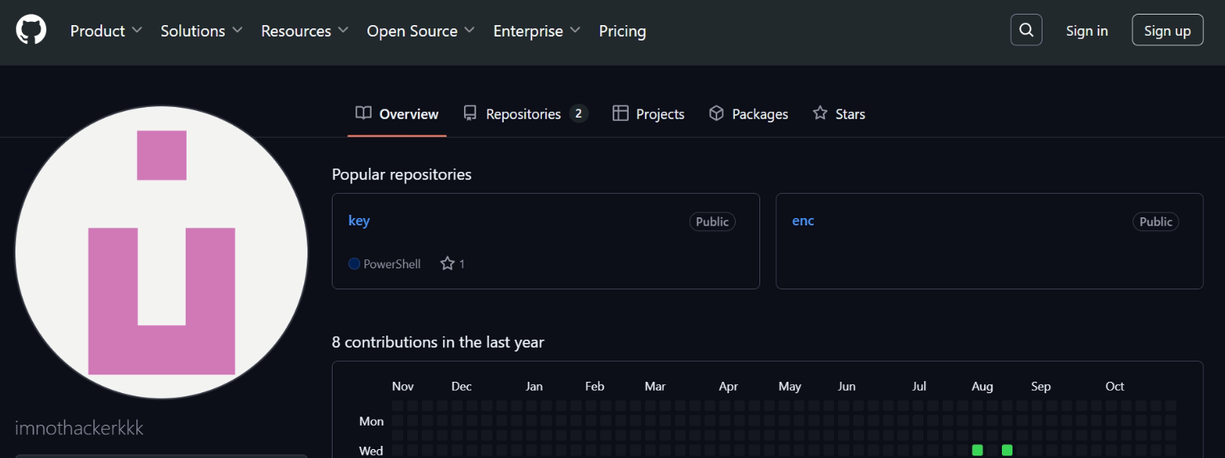
Task: Open search with the magnifier icon
Action: click(1026, 30)
